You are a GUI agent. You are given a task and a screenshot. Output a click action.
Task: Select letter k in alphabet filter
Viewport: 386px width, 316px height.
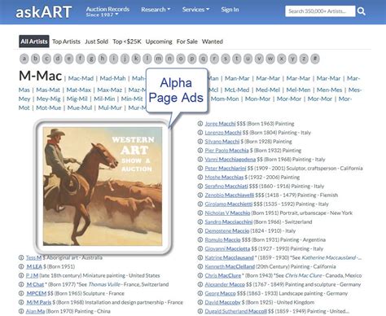(x=136, y=59)
